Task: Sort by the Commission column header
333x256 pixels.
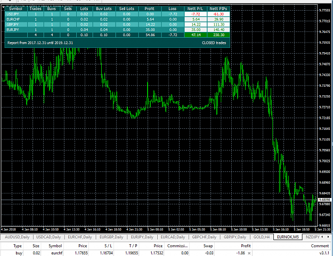Action: point(177,246)
